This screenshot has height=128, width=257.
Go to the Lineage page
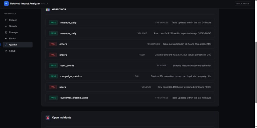click(x=18, y=32)
